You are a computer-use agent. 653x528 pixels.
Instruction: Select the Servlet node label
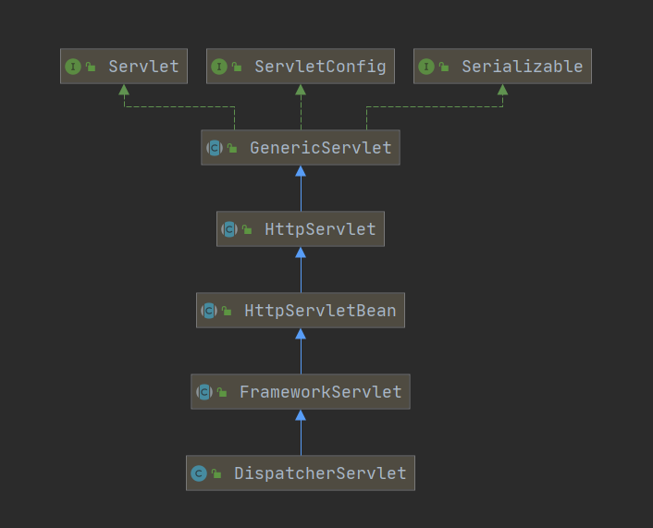(x=143, y=67)
